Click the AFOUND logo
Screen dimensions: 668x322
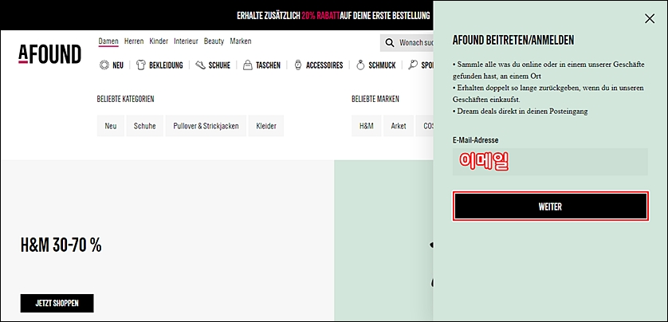coord(50,54)
